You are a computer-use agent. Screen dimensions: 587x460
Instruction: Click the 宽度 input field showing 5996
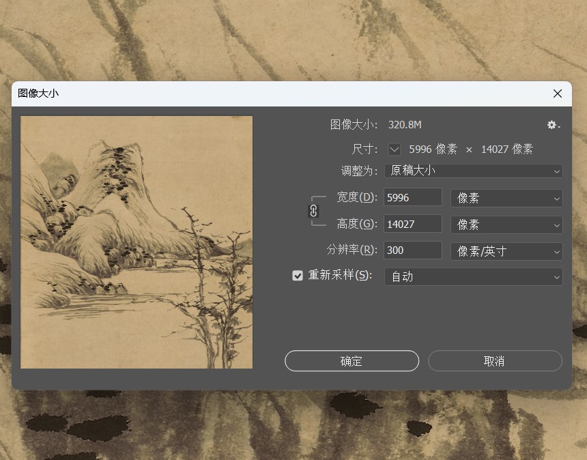[x=413, y=197]
